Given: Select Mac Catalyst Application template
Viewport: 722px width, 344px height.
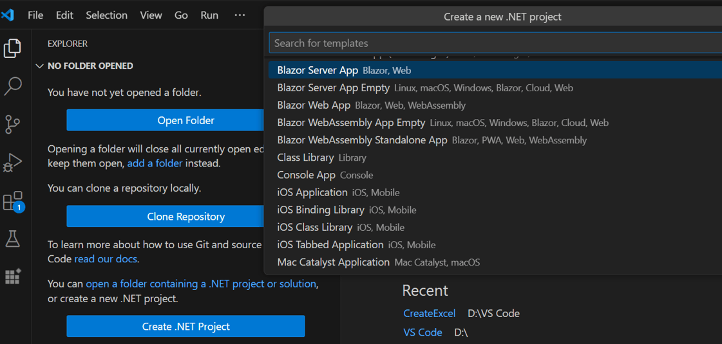Looking at the screenshot, I should pyautogui.click(x=495, y=262).
